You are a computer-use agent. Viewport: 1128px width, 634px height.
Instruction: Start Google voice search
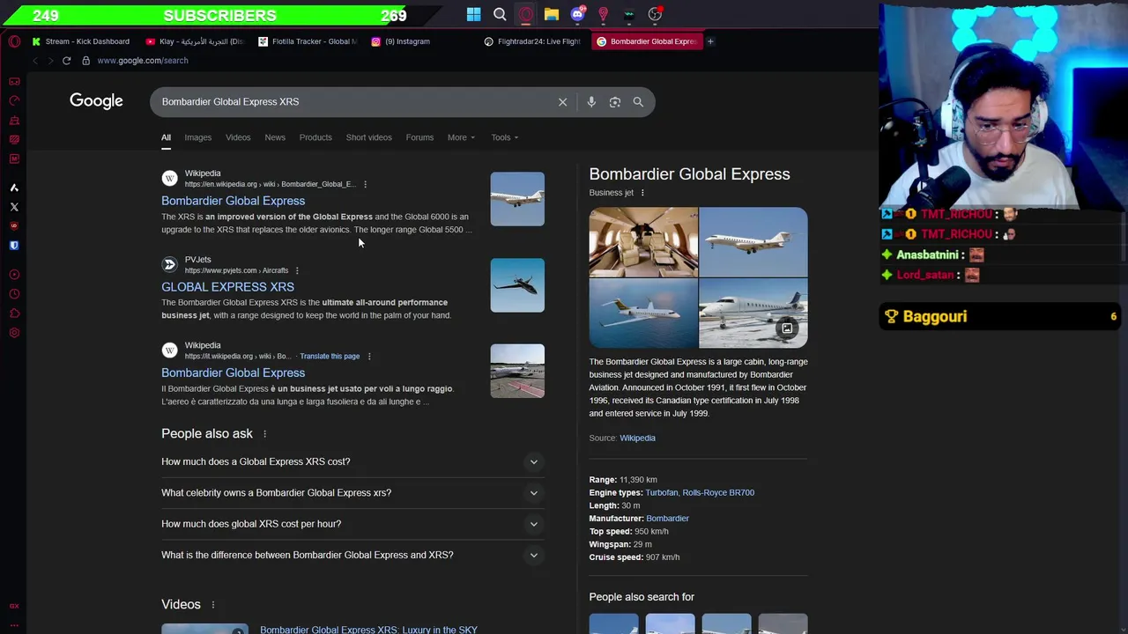coord(591,102)
